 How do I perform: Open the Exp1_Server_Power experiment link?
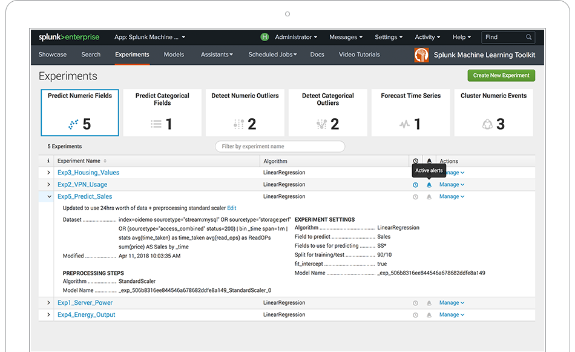tap(85, 303)
